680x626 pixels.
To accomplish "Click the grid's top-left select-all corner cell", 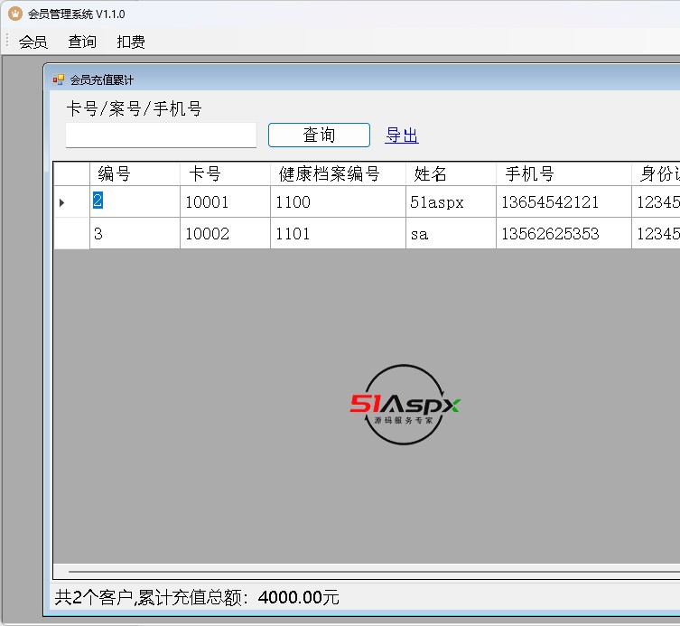I will (x=71, y=174).
